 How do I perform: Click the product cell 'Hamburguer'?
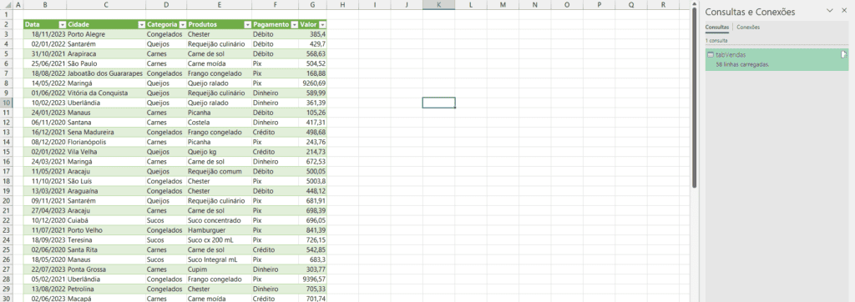point(220,230)
